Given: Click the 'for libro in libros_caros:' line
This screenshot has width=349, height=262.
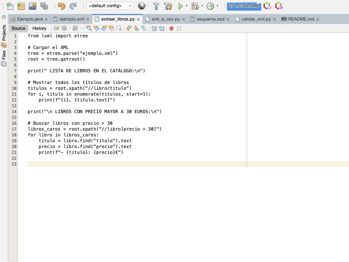Looking at the screenshot, I should [63, 135].
